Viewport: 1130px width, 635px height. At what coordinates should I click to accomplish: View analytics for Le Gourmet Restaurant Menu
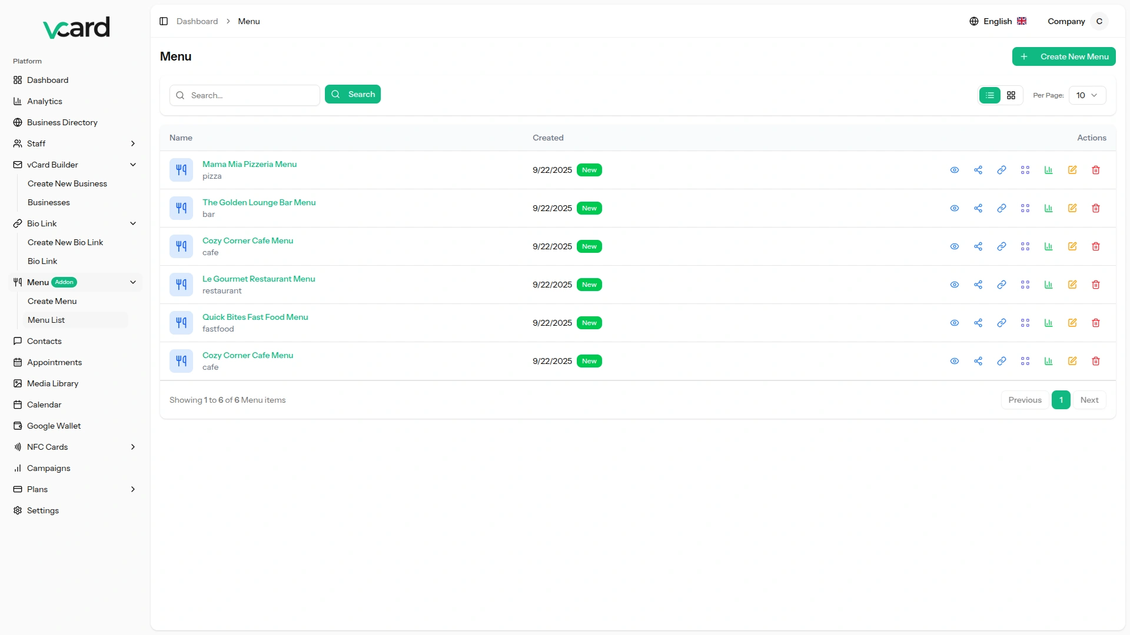(x=1048, y=285)
